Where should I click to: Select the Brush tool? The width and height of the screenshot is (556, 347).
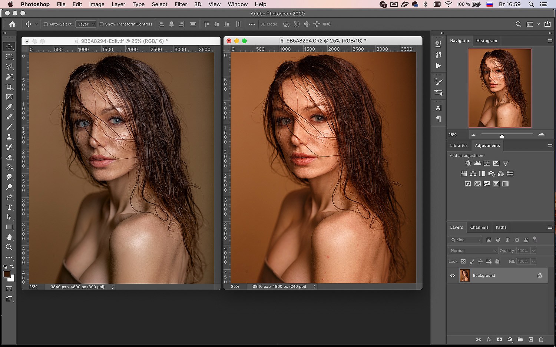coord(9,127)
